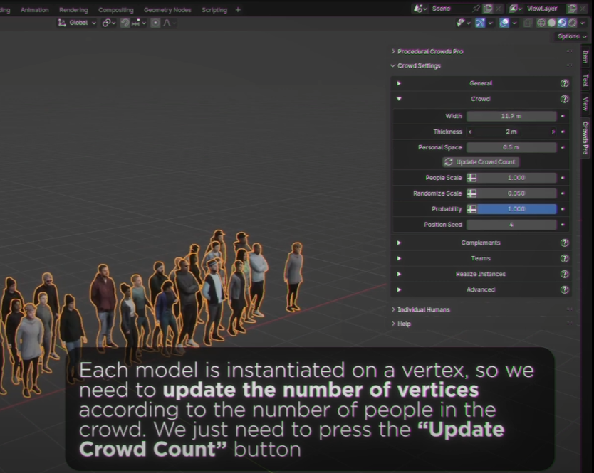Open the Global transform orientation dropdown

pos(78,23)
